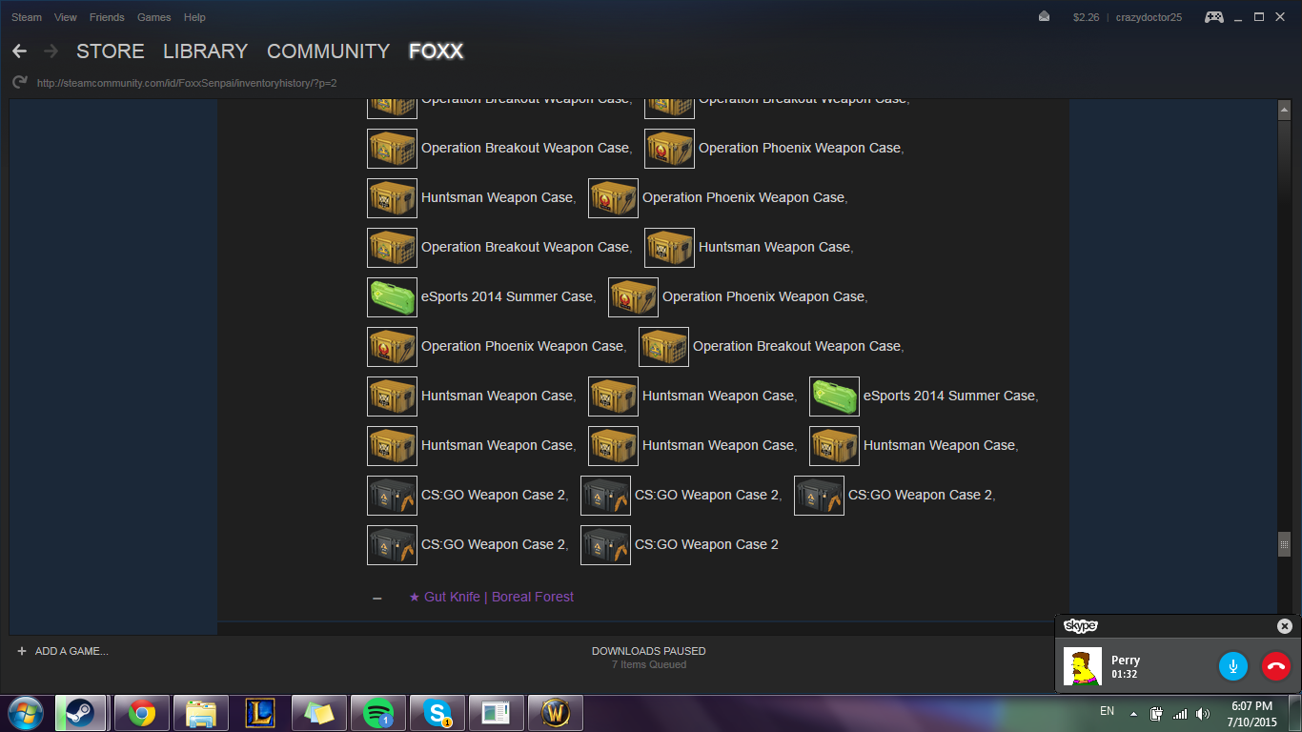The width and height of the screenshot is (1302, 732).
Task: Mute the microphone in the Skype call
Action: pos(1232,666)
